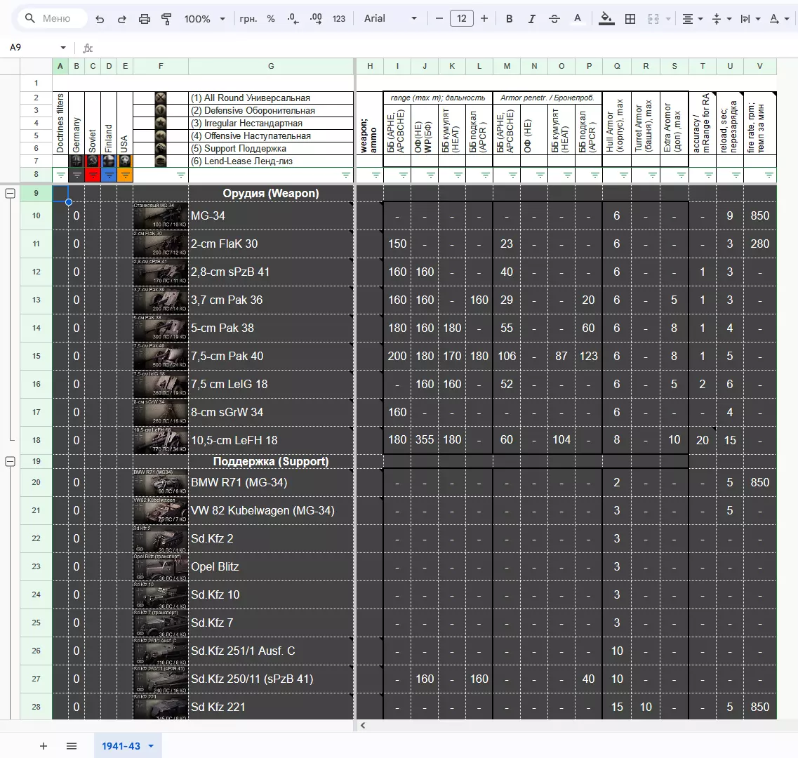
Task: Select cell "VW 82 Kubelwagen (MG-34)"
Action: click(271, 510)
